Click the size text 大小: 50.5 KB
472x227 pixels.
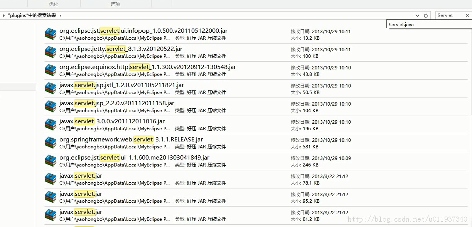pos(305,92)
